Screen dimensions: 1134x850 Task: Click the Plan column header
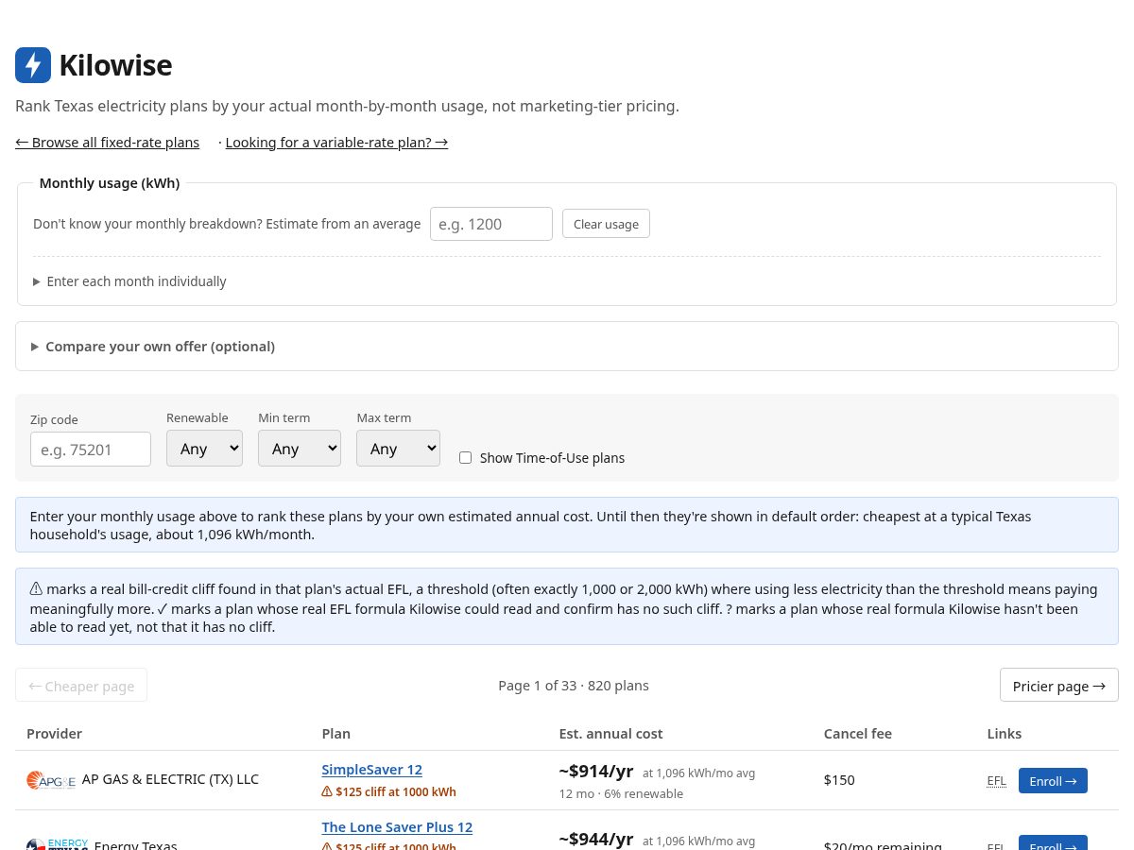(x=335, y=734)
